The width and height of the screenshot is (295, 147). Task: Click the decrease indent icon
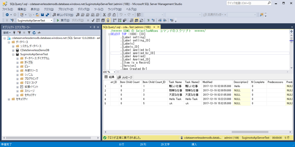pyautogui.click(x=160, y=20)
